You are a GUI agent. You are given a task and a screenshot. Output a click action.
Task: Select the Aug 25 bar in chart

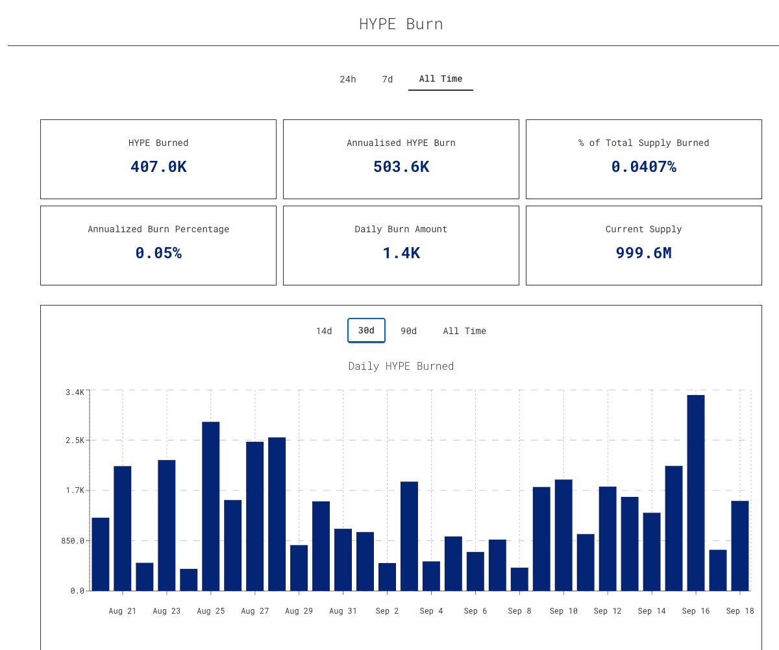211,507
